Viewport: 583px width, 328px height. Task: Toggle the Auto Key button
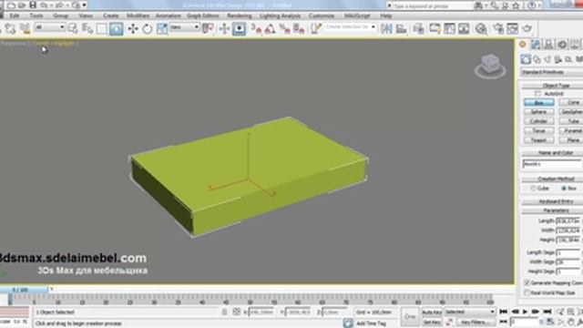(x=432, y=313)
